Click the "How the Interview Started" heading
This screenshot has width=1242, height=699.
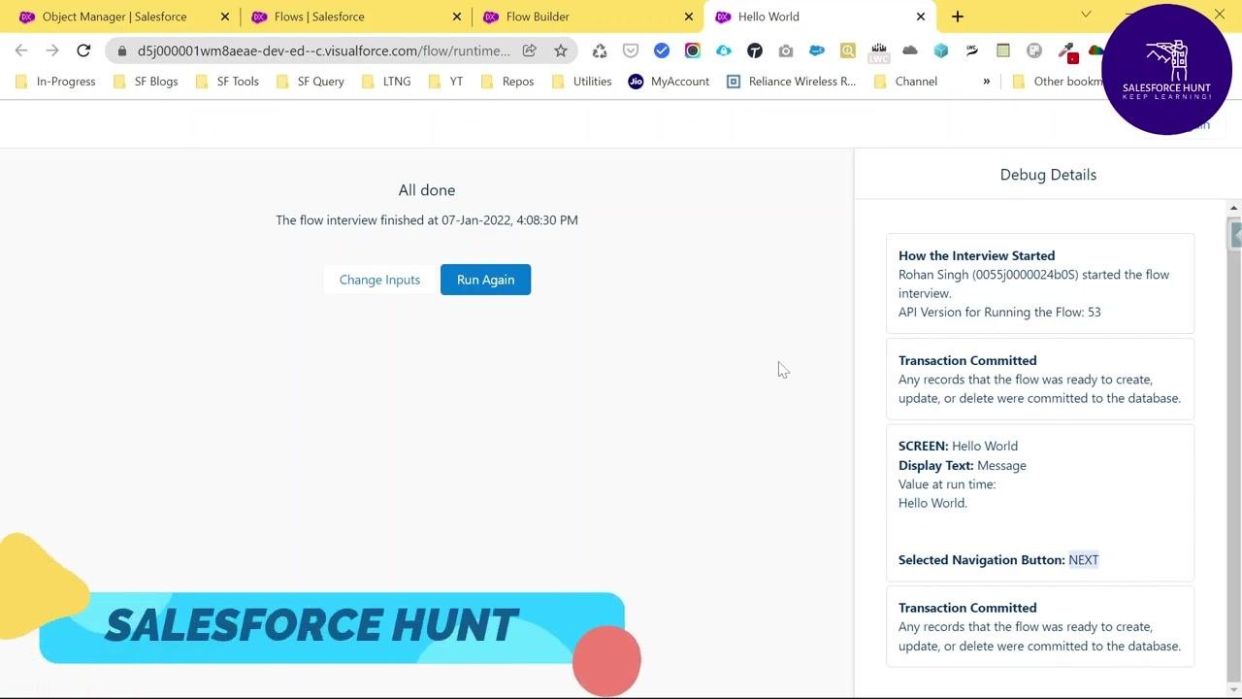coord(976,256)
